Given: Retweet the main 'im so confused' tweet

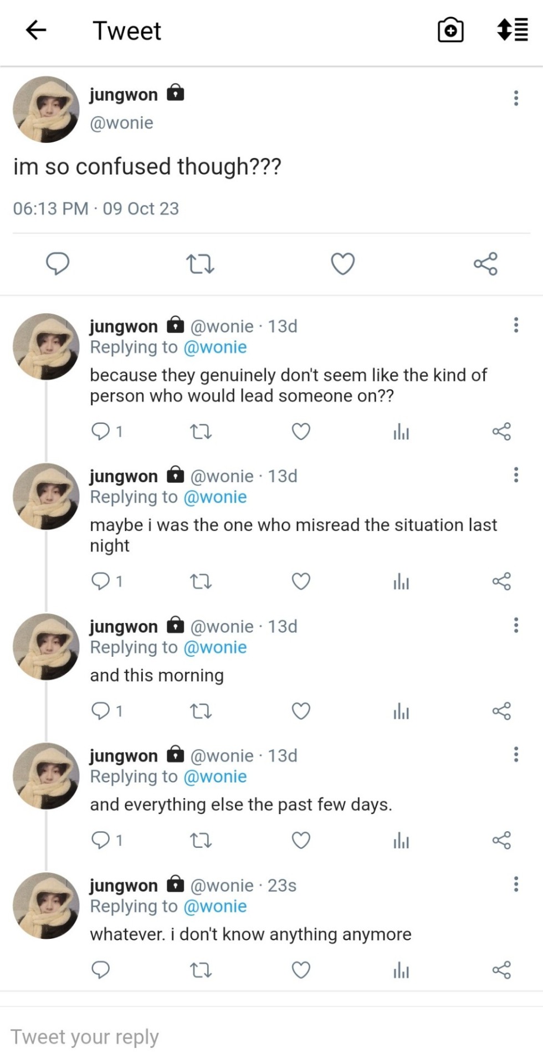Looking at the screenshot, I should coord(200,264).
